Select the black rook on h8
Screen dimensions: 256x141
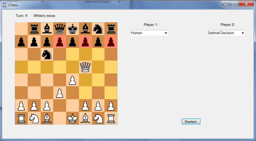pos(111,29)
